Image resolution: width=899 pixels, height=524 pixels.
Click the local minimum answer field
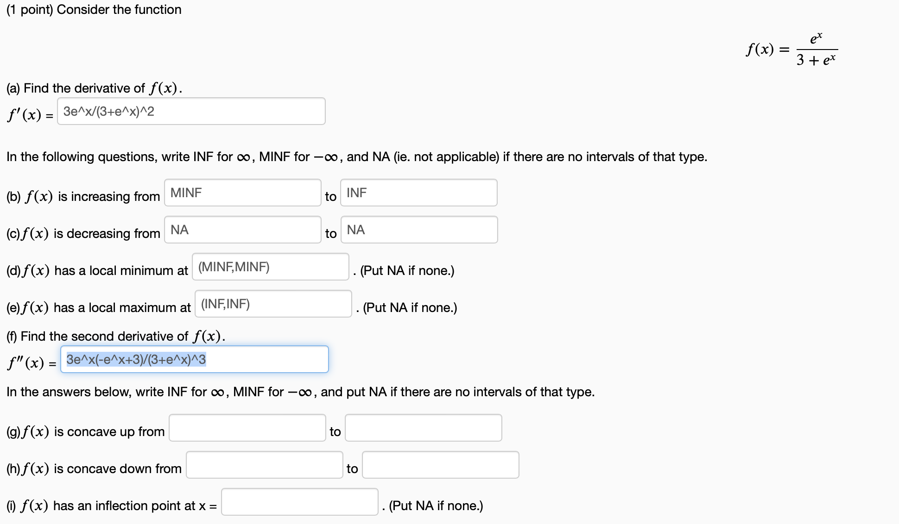[x=270, y=267]
